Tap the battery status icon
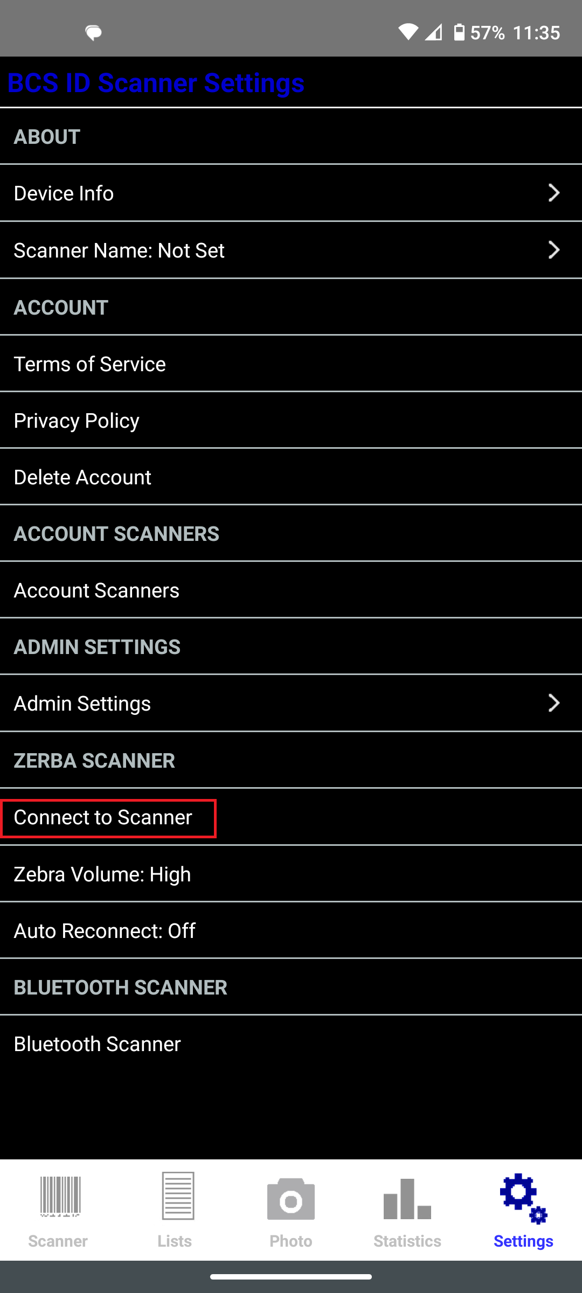This screenshot has height=1293, width=582. tap(459, 32)
